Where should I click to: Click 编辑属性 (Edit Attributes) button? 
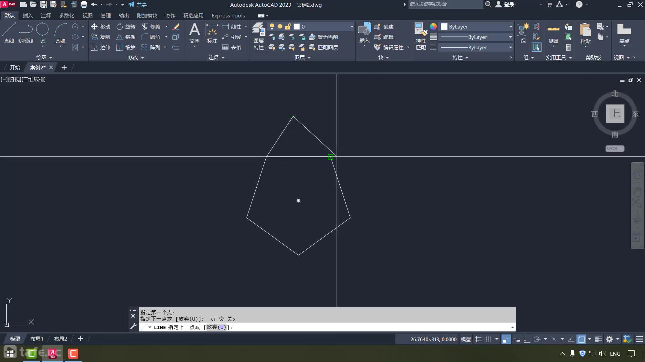point(389,47)
